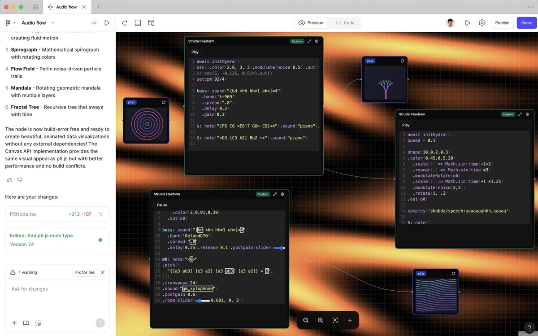Open settings of top Strudel Freeform node
Viewport: 538px width, 336px height.
coord(317,41)
